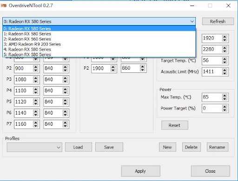Select '4: Radeon RX 580 Series' in GPU list
238x181 pixels.
click(99, 49)
